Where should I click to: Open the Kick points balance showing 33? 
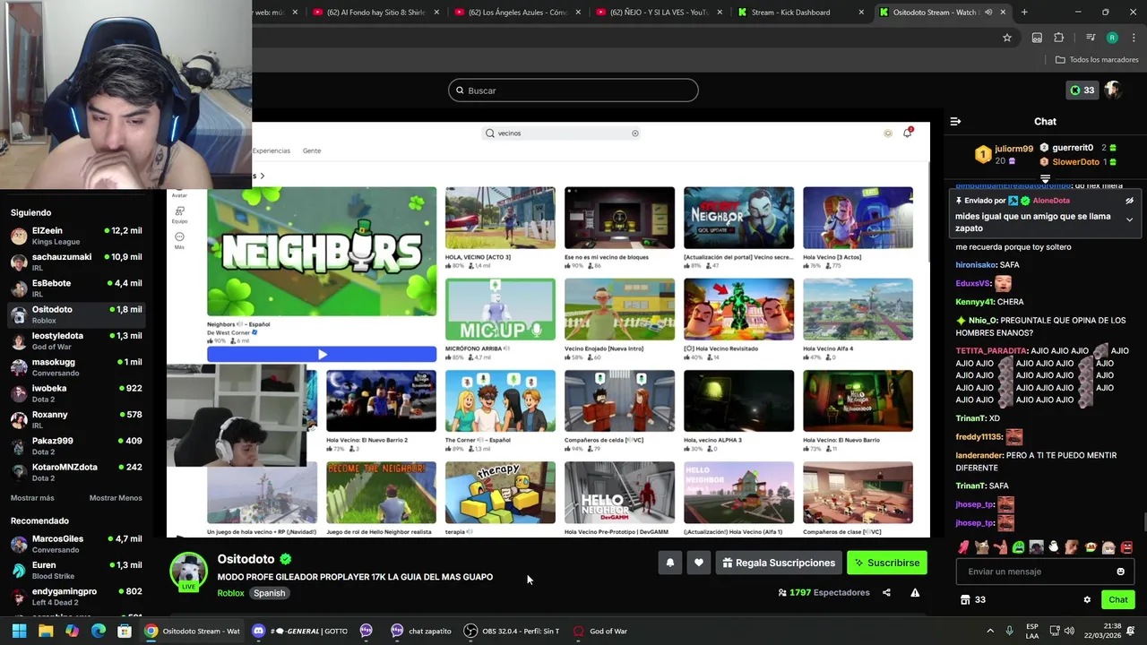(x=1082, y=90)
